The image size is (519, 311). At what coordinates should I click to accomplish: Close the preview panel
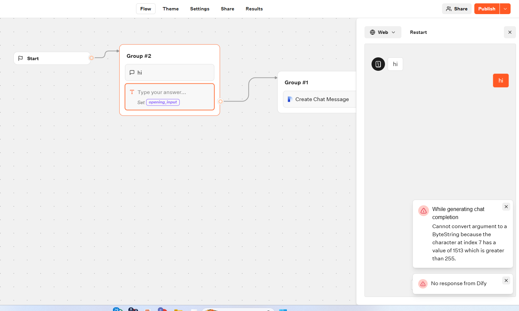tap(510, 32)
